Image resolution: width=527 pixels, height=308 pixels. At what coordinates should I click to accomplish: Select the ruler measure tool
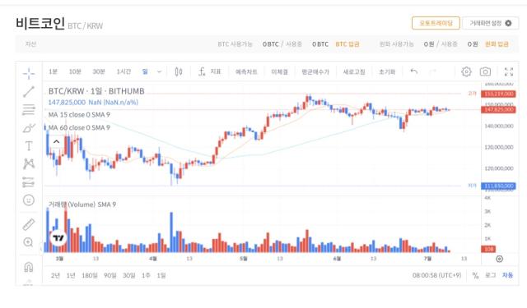pos(29,224)
